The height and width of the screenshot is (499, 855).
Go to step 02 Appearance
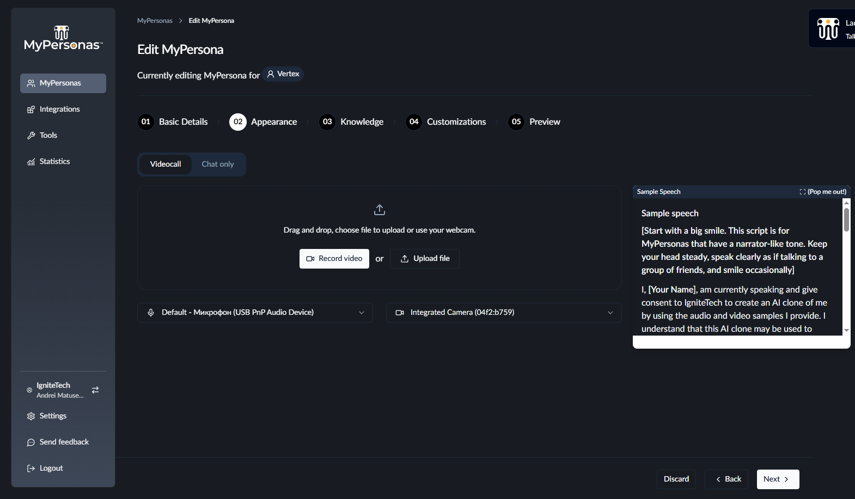(264, 122)
